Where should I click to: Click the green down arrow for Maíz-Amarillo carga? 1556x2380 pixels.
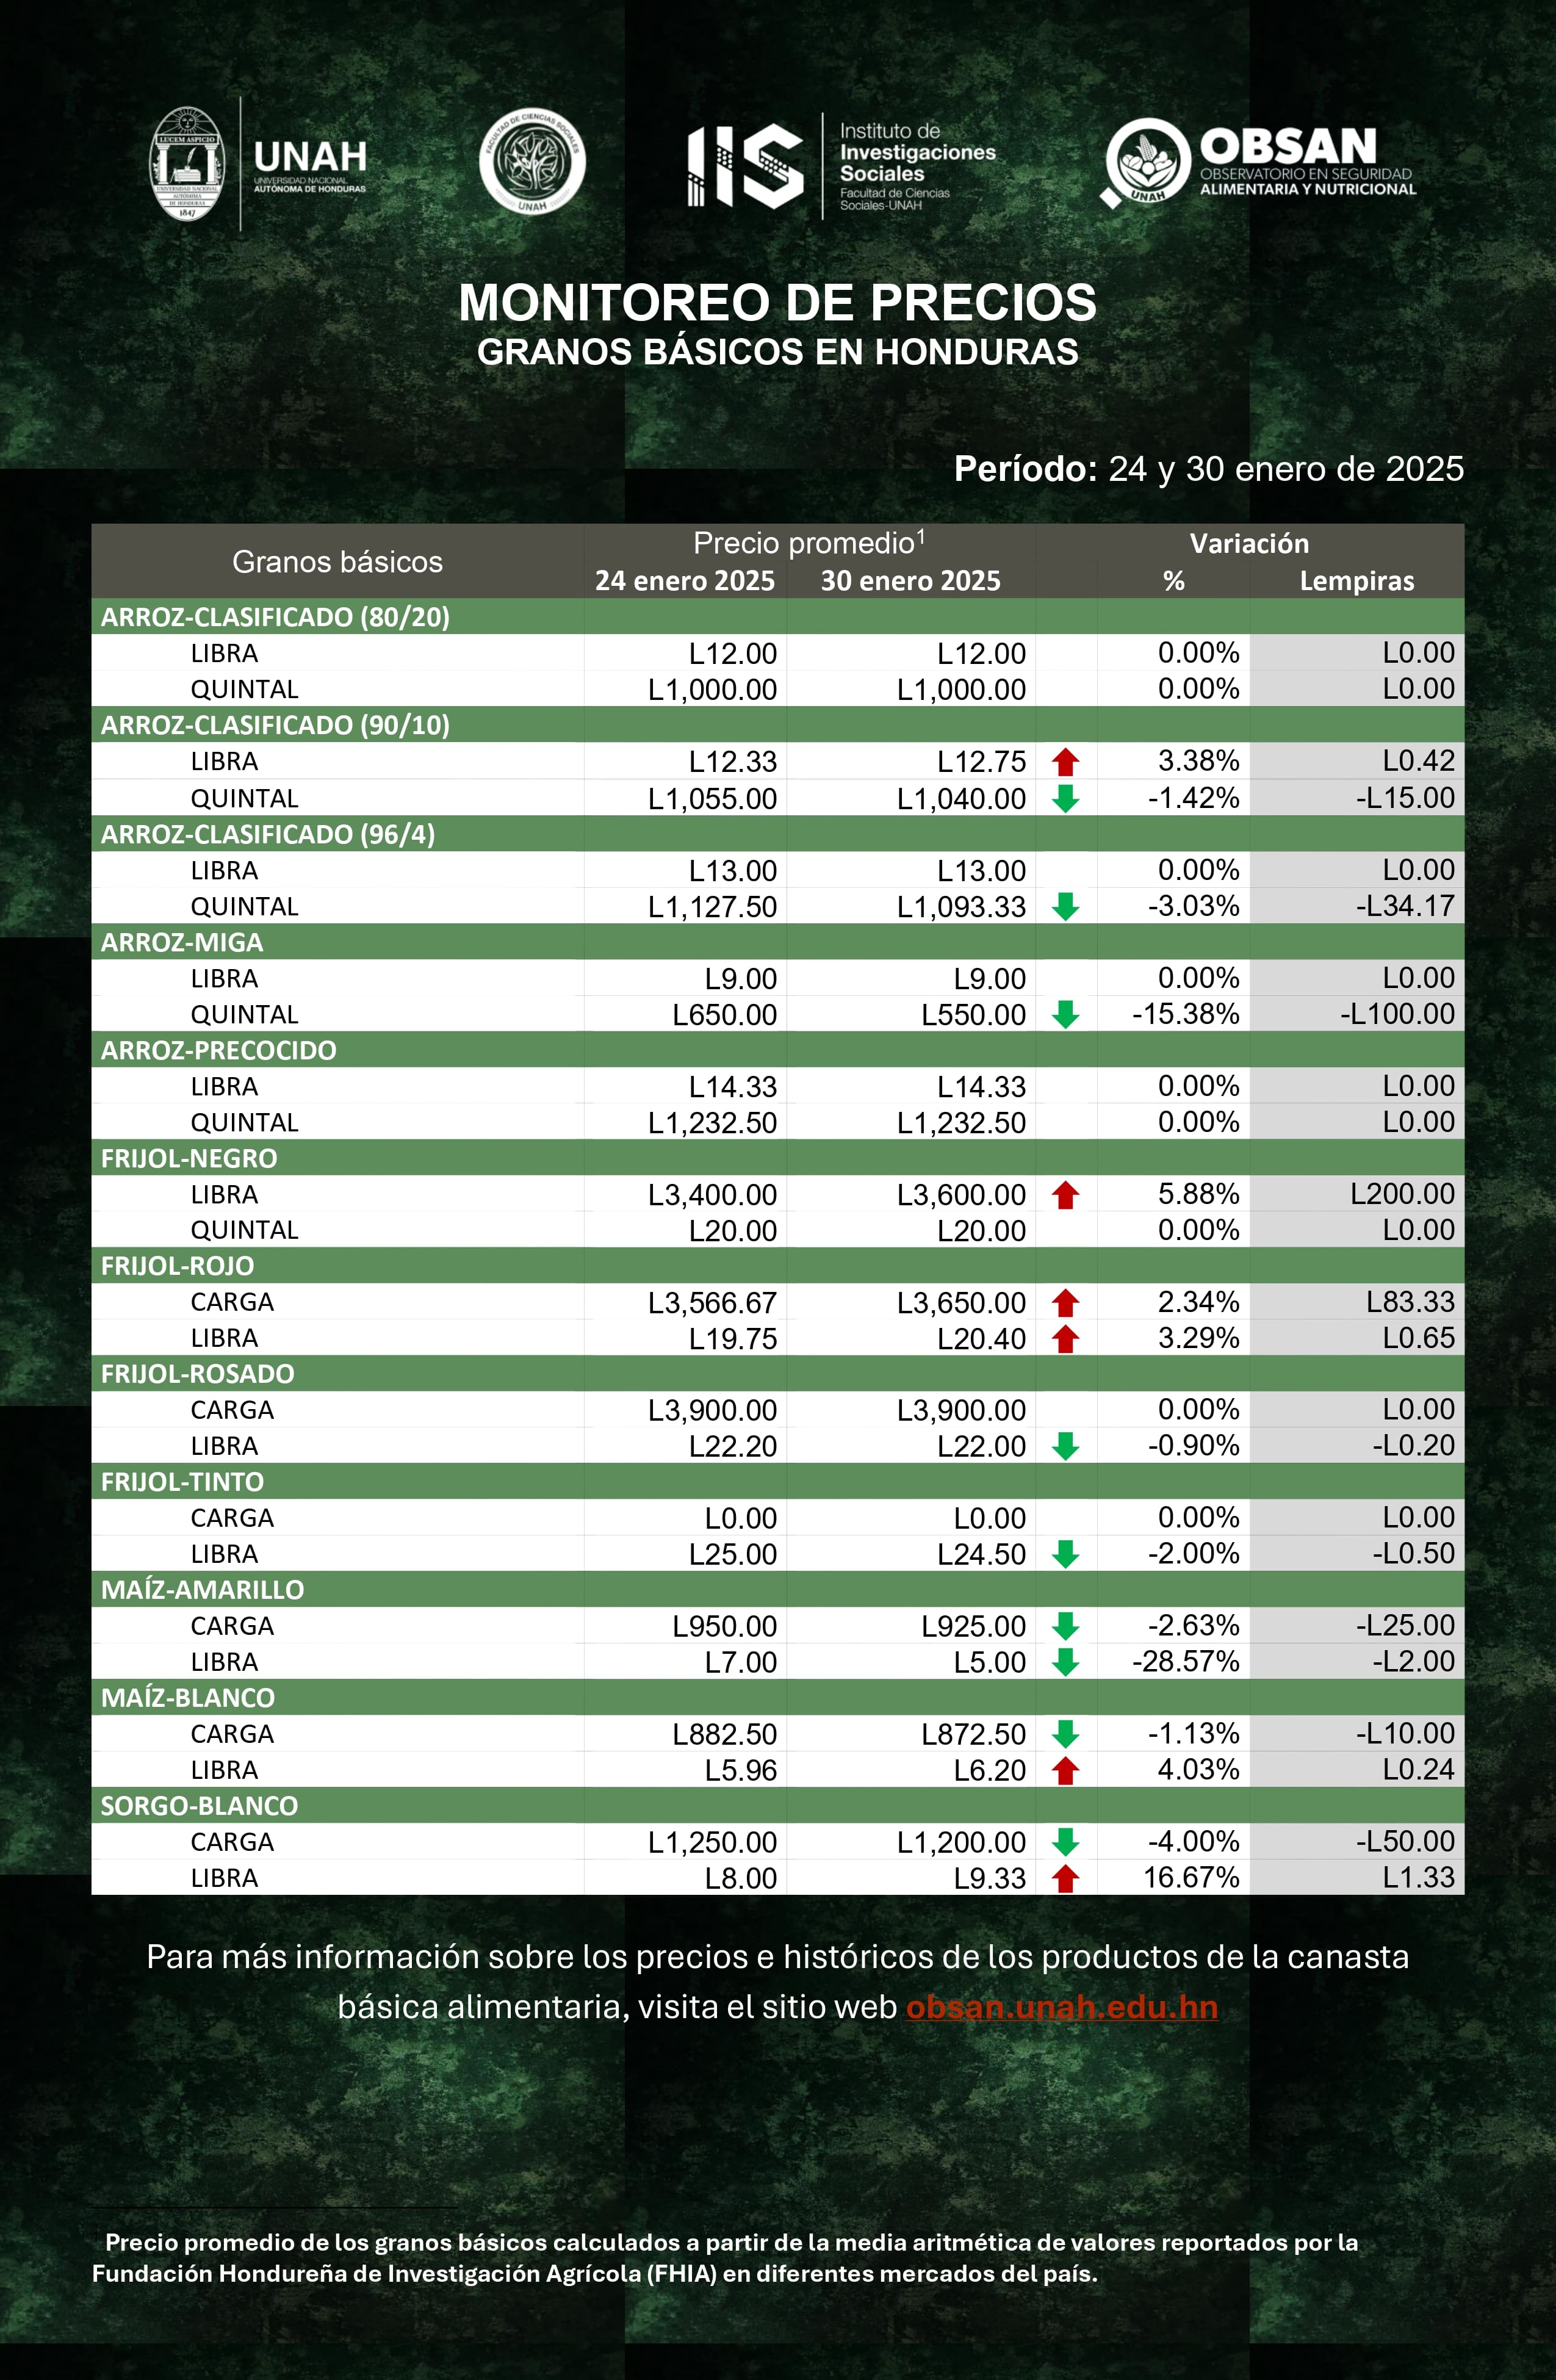(1065, 1626)
